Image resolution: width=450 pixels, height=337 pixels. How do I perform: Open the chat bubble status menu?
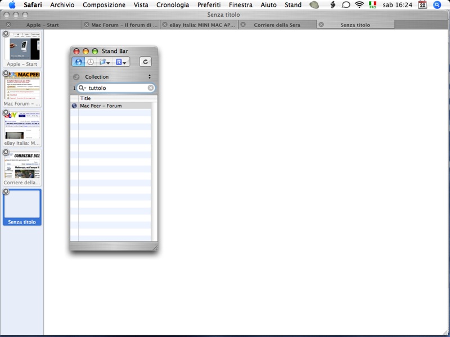pyautogui.click(x=346, y=4)
